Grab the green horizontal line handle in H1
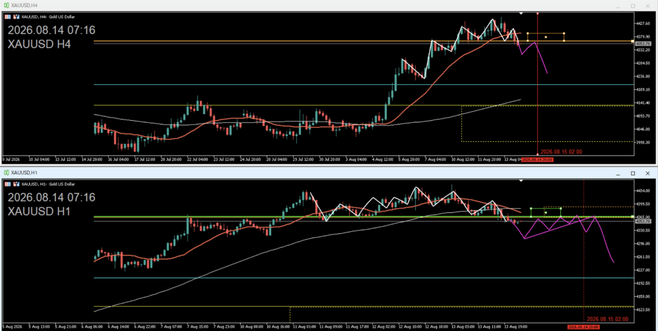The image size is (658, 331). point(632,217)
